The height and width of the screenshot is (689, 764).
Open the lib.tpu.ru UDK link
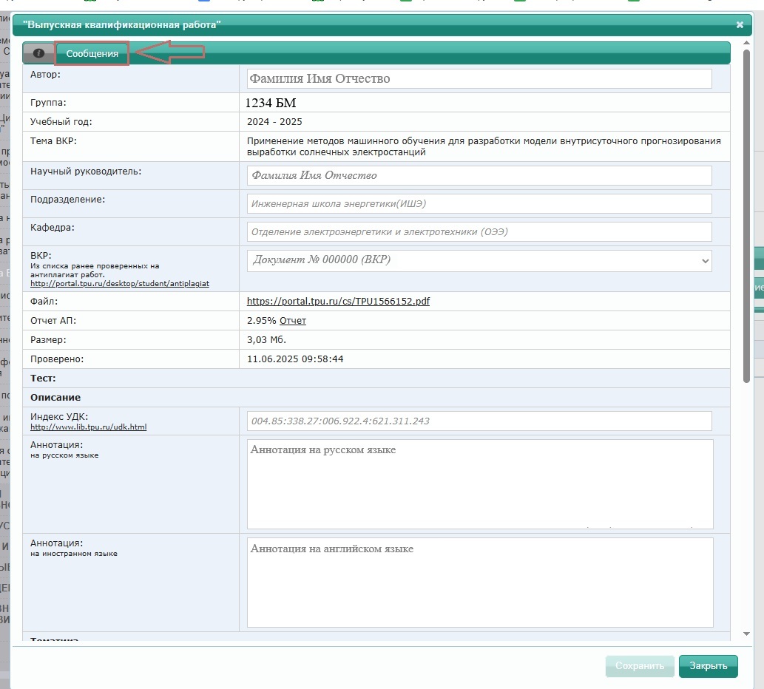pyautogui.click(x=88, y=427)
